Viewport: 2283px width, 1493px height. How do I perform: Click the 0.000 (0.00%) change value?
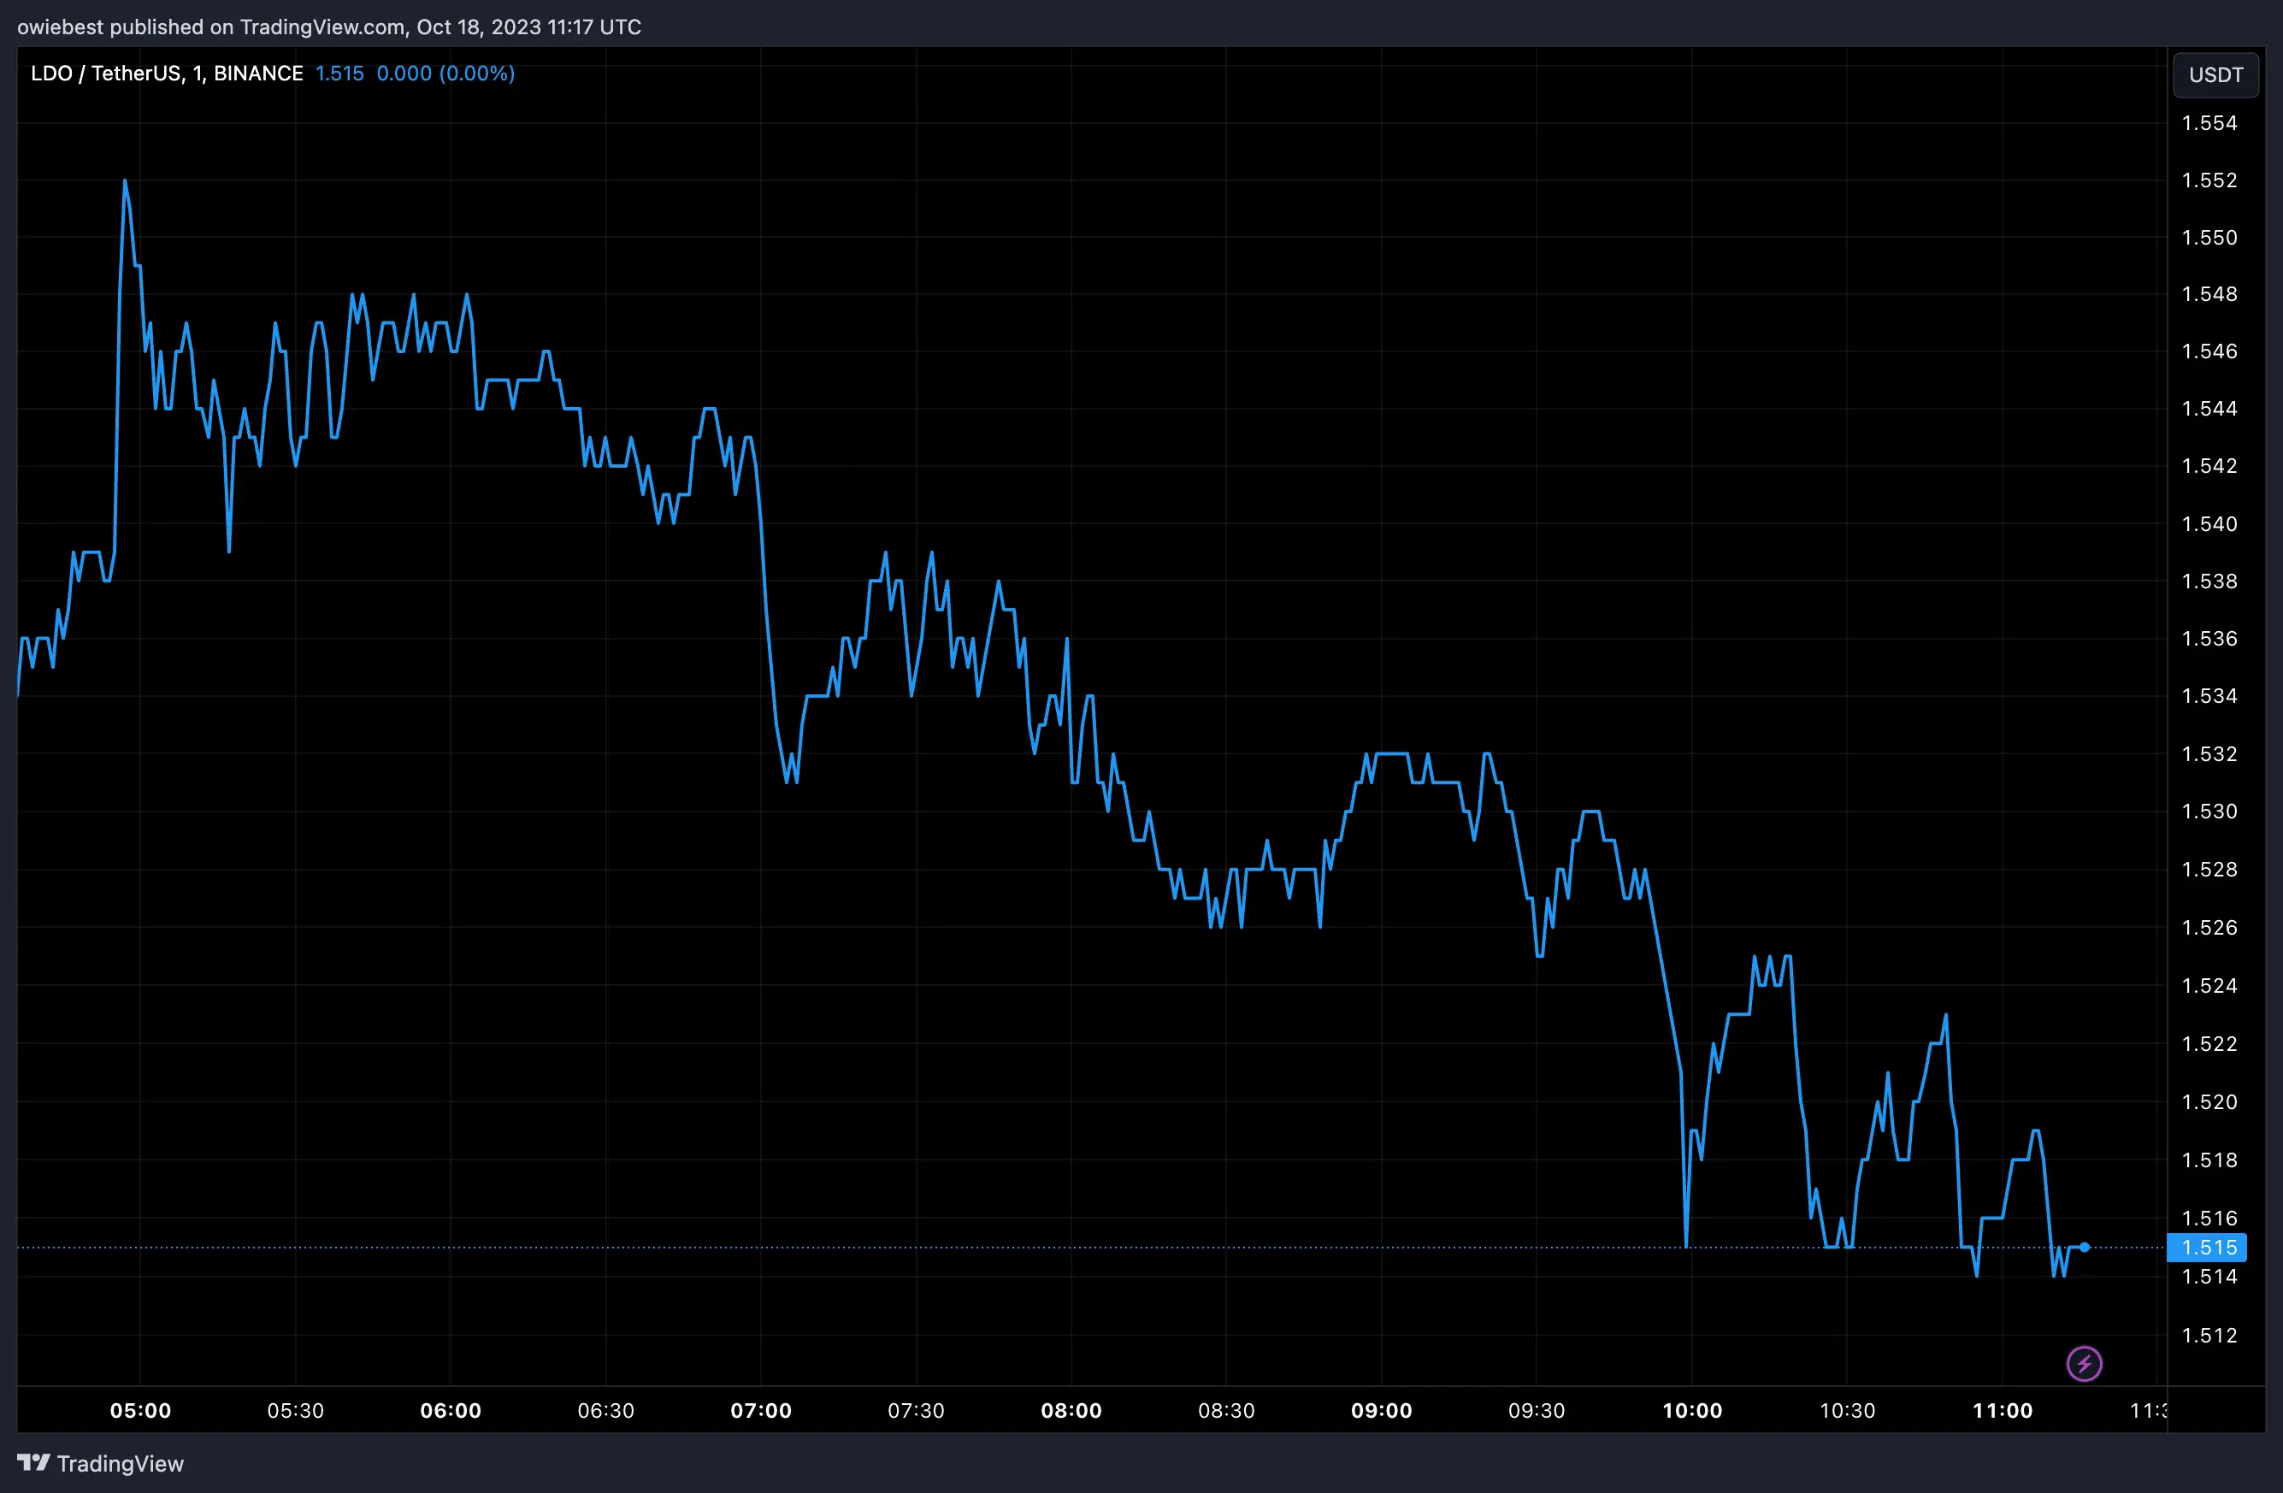tap(445, 73)
